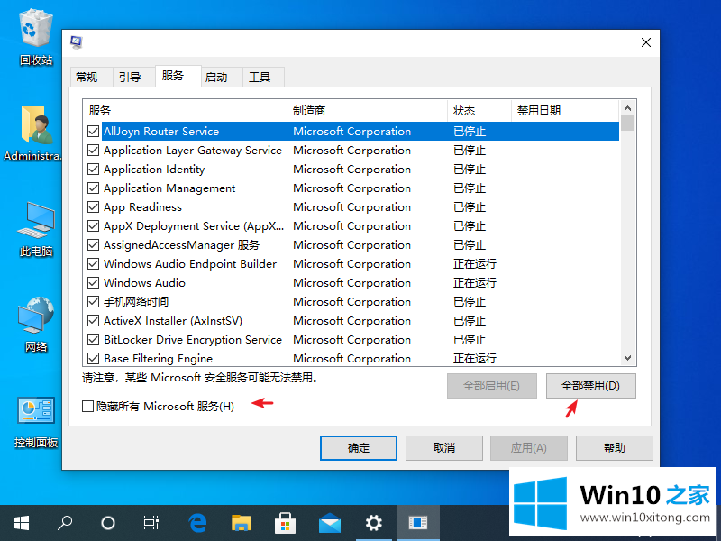This screenshot has height=541, width=721.
Task: Uncheck BitLocker Drive Encryption Service checkbox
Action: pos(94,340)
